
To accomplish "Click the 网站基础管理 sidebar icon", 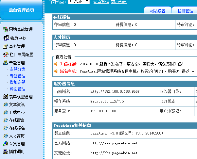I will (5, 30).
